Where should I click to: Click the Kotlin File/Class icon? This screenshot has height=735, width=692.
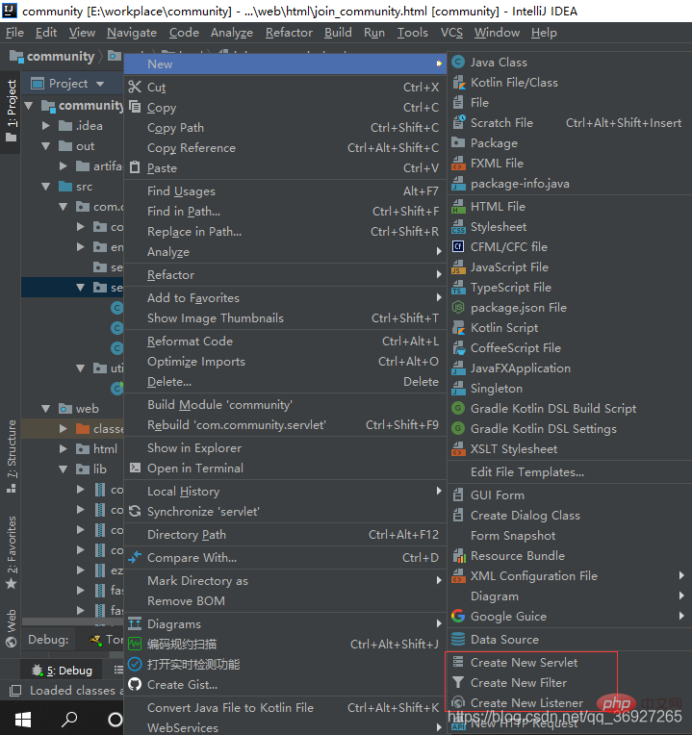click(458, 83)
